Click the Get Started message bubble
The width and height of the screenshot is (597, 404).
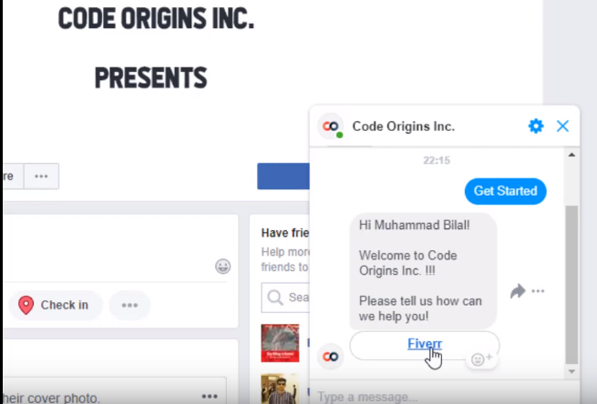[505, 191]
